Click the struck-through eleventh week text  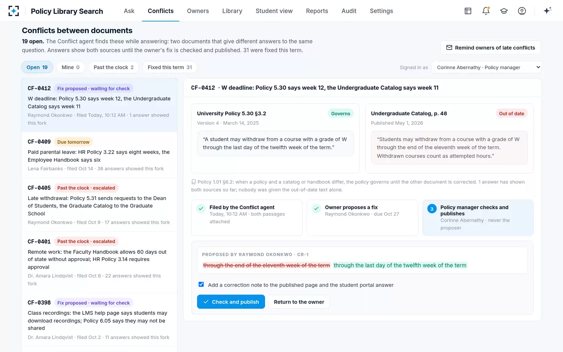click(267, 265)
